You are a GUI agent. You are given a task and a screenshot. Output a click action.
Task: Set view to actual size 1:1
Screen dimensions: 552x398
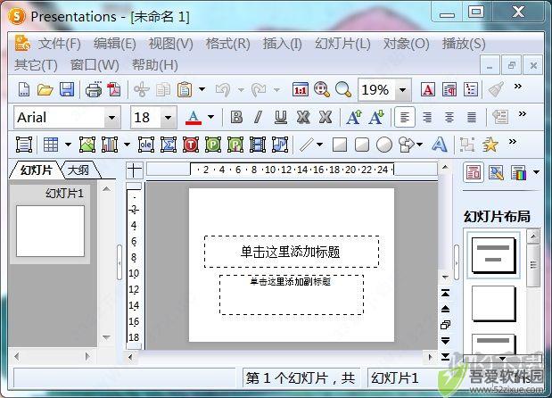pyautogui.click(x=300, y=89)
